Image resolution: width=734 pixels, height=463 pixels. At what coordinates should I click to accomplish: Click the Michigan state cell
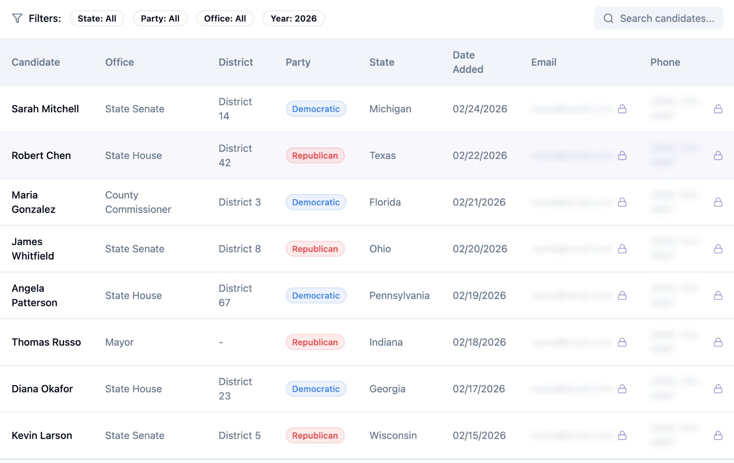point(390,109)
